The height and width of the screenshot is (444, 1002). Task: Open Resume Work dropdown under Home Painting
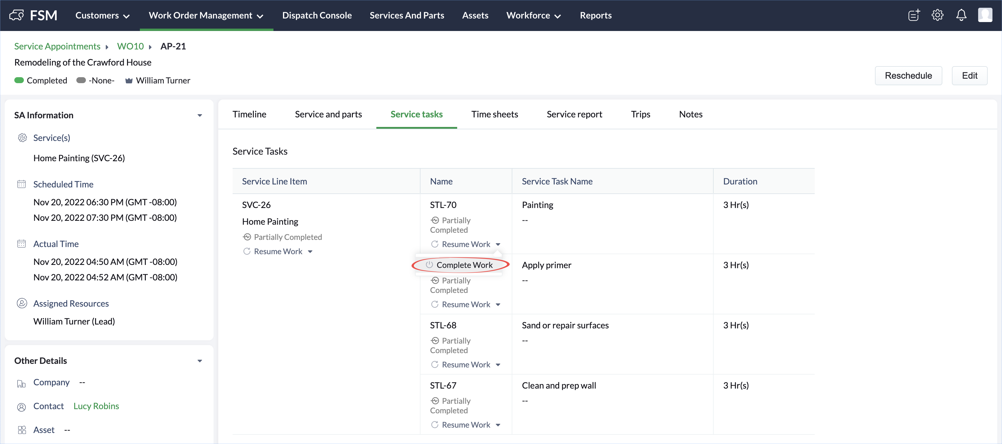(x=310, y=252)
